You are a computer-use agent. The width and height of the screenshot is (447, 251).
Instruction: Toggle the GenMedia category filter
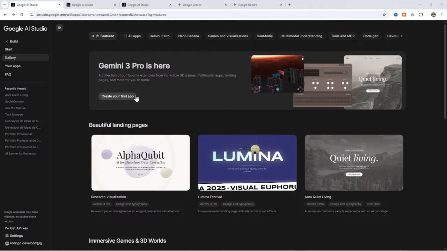264,36
